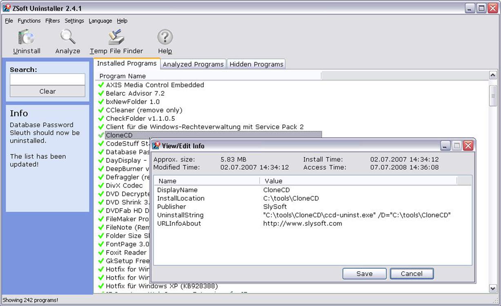Click checkmark beside Client für die Windows-Rechteverwaltung
This screenshot has height=306, width=501.
(101, 127)
